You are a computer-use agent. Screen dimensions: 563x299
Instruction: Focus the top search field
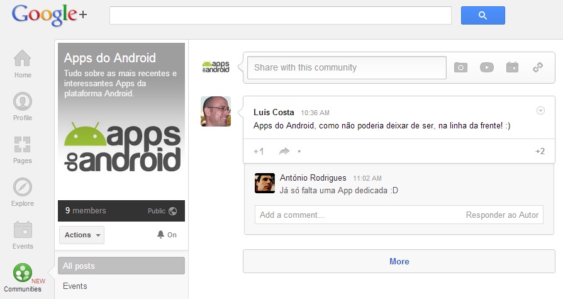click(281, 16)
